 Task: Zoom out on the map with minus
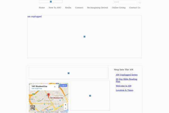(x=65, y=108)
